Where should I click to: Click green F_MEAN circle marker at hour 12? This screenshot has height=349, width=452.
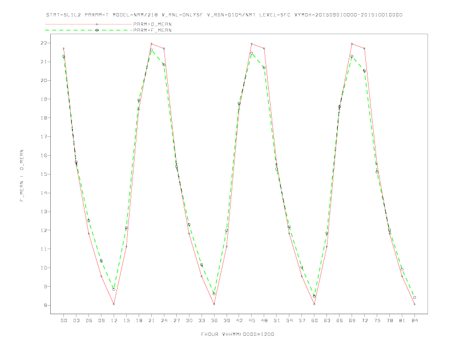114,289
